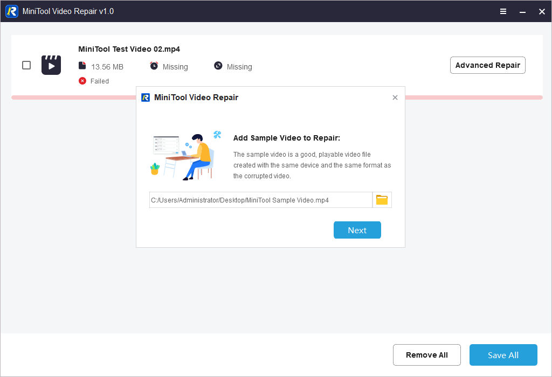The height and width of the screenshot is (377, 552).
Task: Tick the checkbox for MiniTool Test Video 02.mp4
Action: [x=26, y=65]
